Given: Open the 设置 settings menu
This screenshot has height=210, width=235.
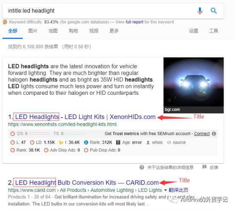Looking at the screenshot, I should point(193,31).
